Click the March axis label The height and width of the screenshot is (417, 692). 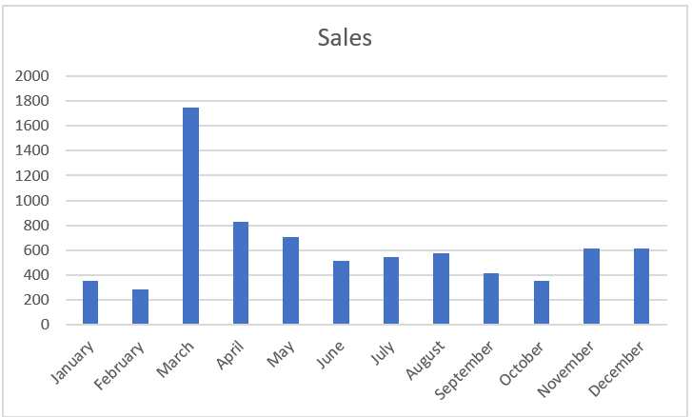tap(176, 359)
